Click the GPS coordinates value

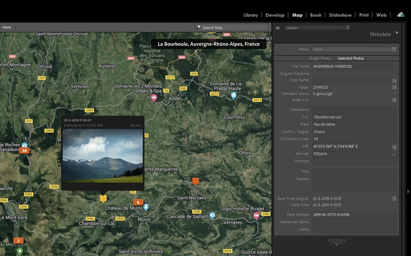[335, 146]
